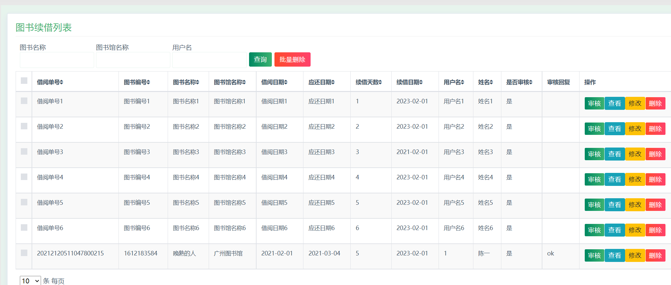The image size is (671, 285).
Task: Click 查看 for row 借阅单号1
Action: 615,103
